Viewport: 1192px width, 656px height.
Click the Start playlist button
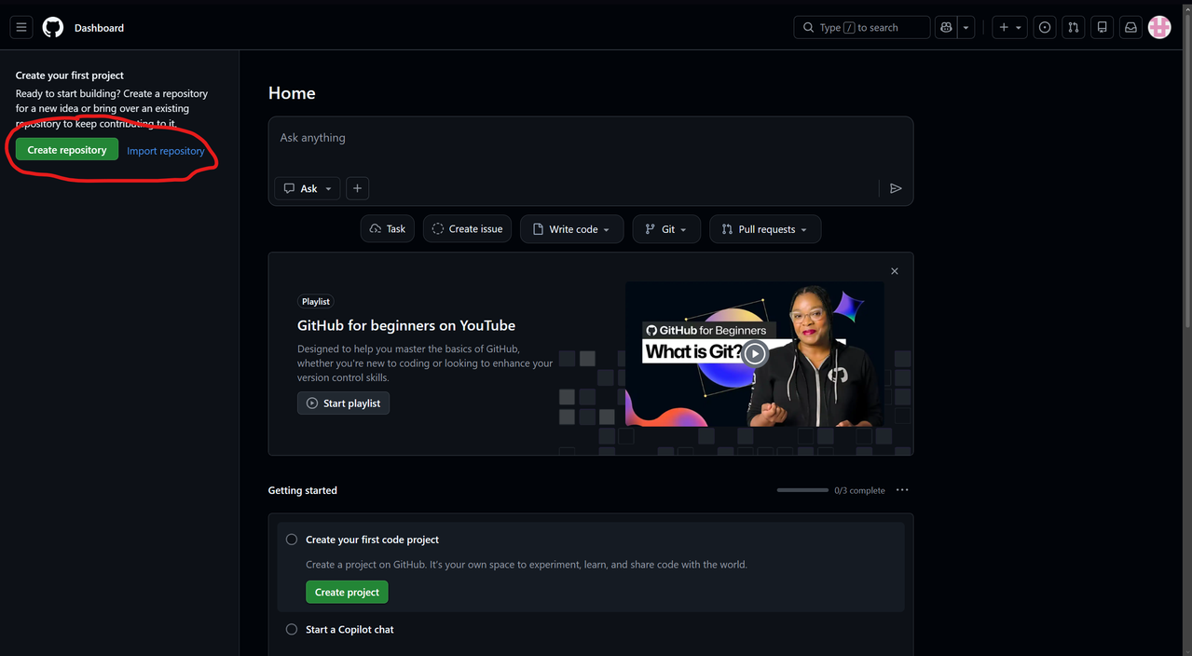pyautogui.click(x=343, y=403)
